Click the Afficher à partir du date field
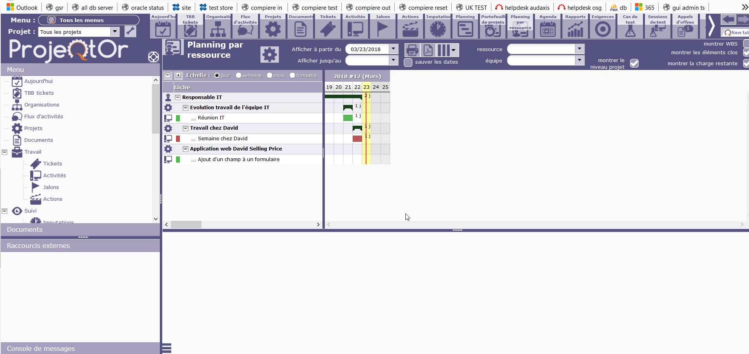The width and height of the screenshot is (749, 354). 367,49
